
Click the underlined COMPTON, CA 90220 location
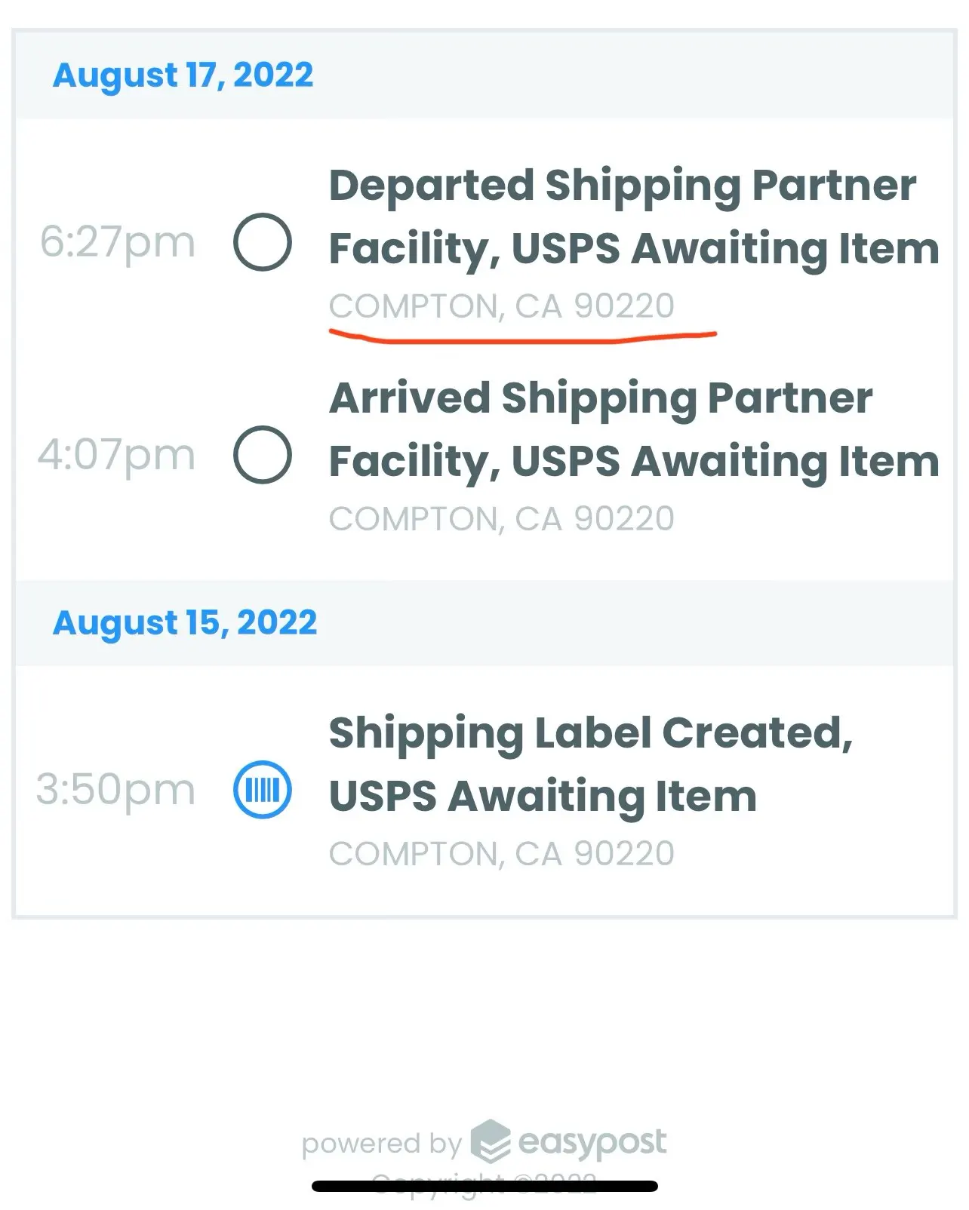pos(501,306)
